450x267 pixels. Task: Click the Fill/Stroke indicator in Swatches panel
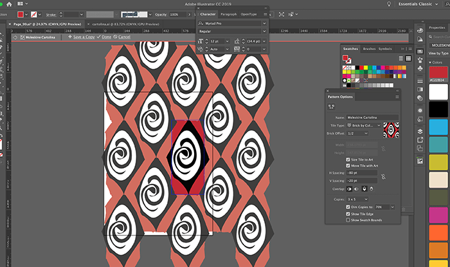coord(346,59)
